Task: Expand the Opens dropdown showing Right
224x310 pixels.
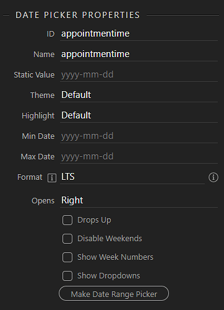Action: pyautogui.click(x=139, y=200)
